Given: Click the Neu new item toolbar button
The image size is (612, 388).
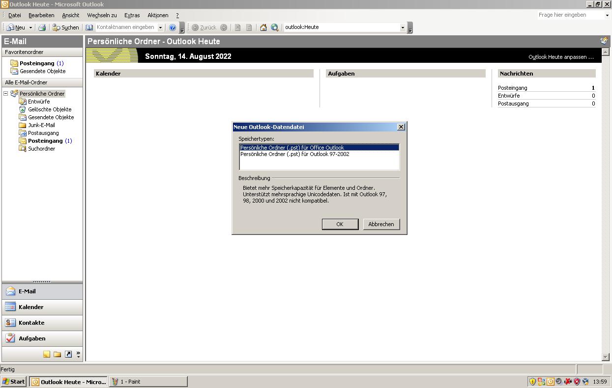Looking at the screenshot, I should pos(16,27).
